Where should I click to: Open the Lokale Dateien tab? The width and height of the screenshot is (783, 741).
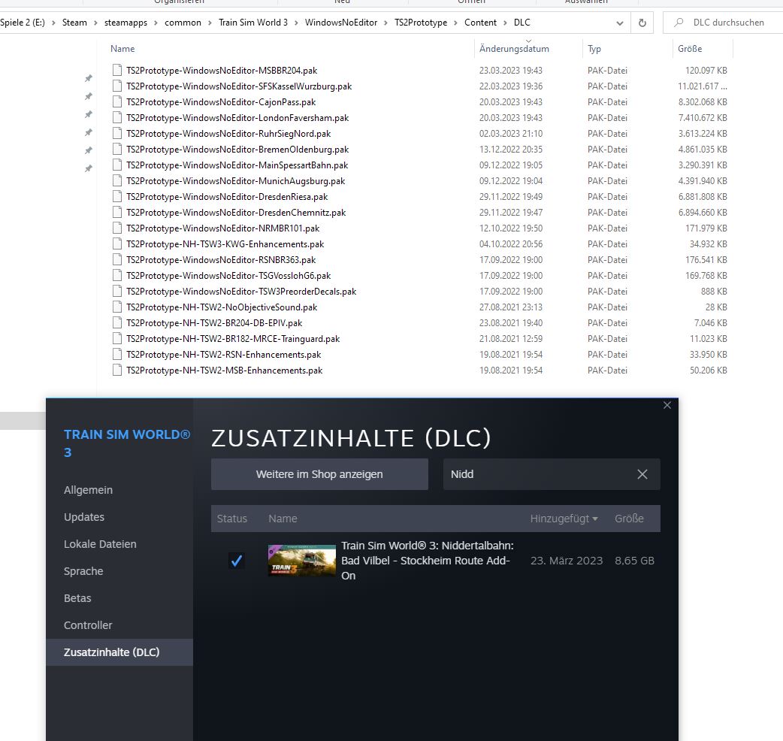point(100,544)
